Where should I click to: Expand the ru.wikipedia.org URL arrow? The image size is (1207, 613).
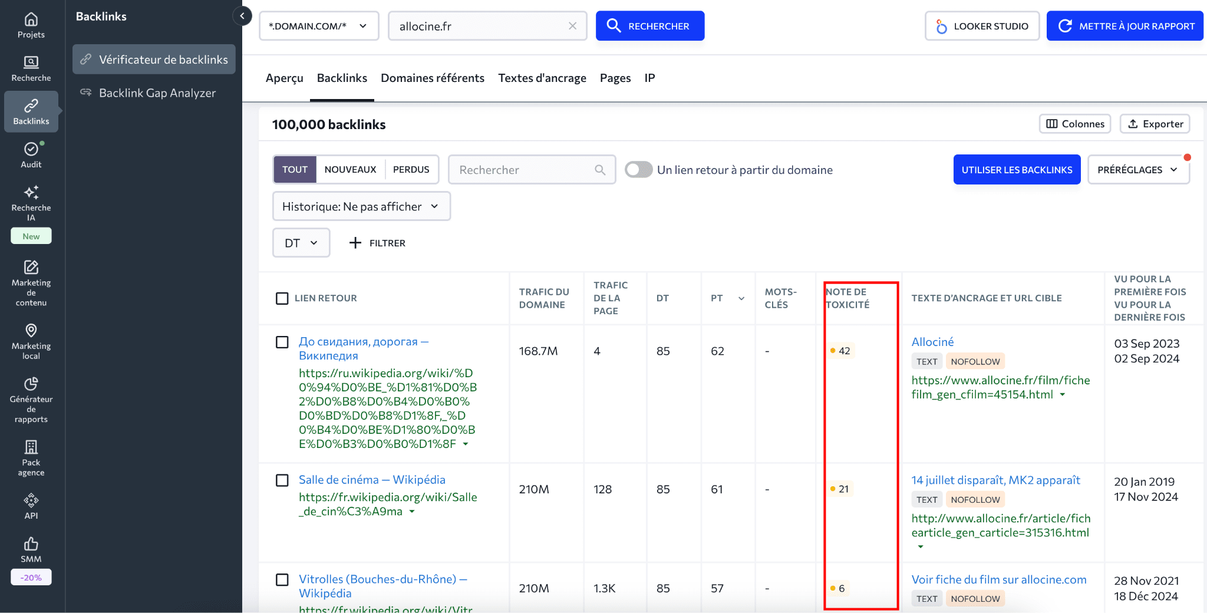coord(466,444)
